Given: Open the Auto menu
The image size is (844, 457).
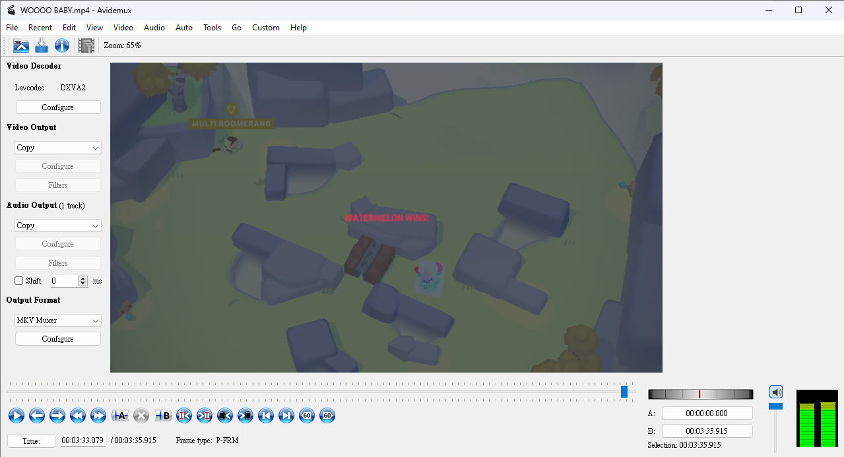Looking at the screenshot, I should click(184, 28).
